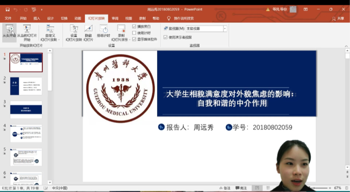Open the Design (设计) ribbon tab
Image resolution: width=350 pixels, height=192 pixels.
pyautogui.click(x=50, y=19)
